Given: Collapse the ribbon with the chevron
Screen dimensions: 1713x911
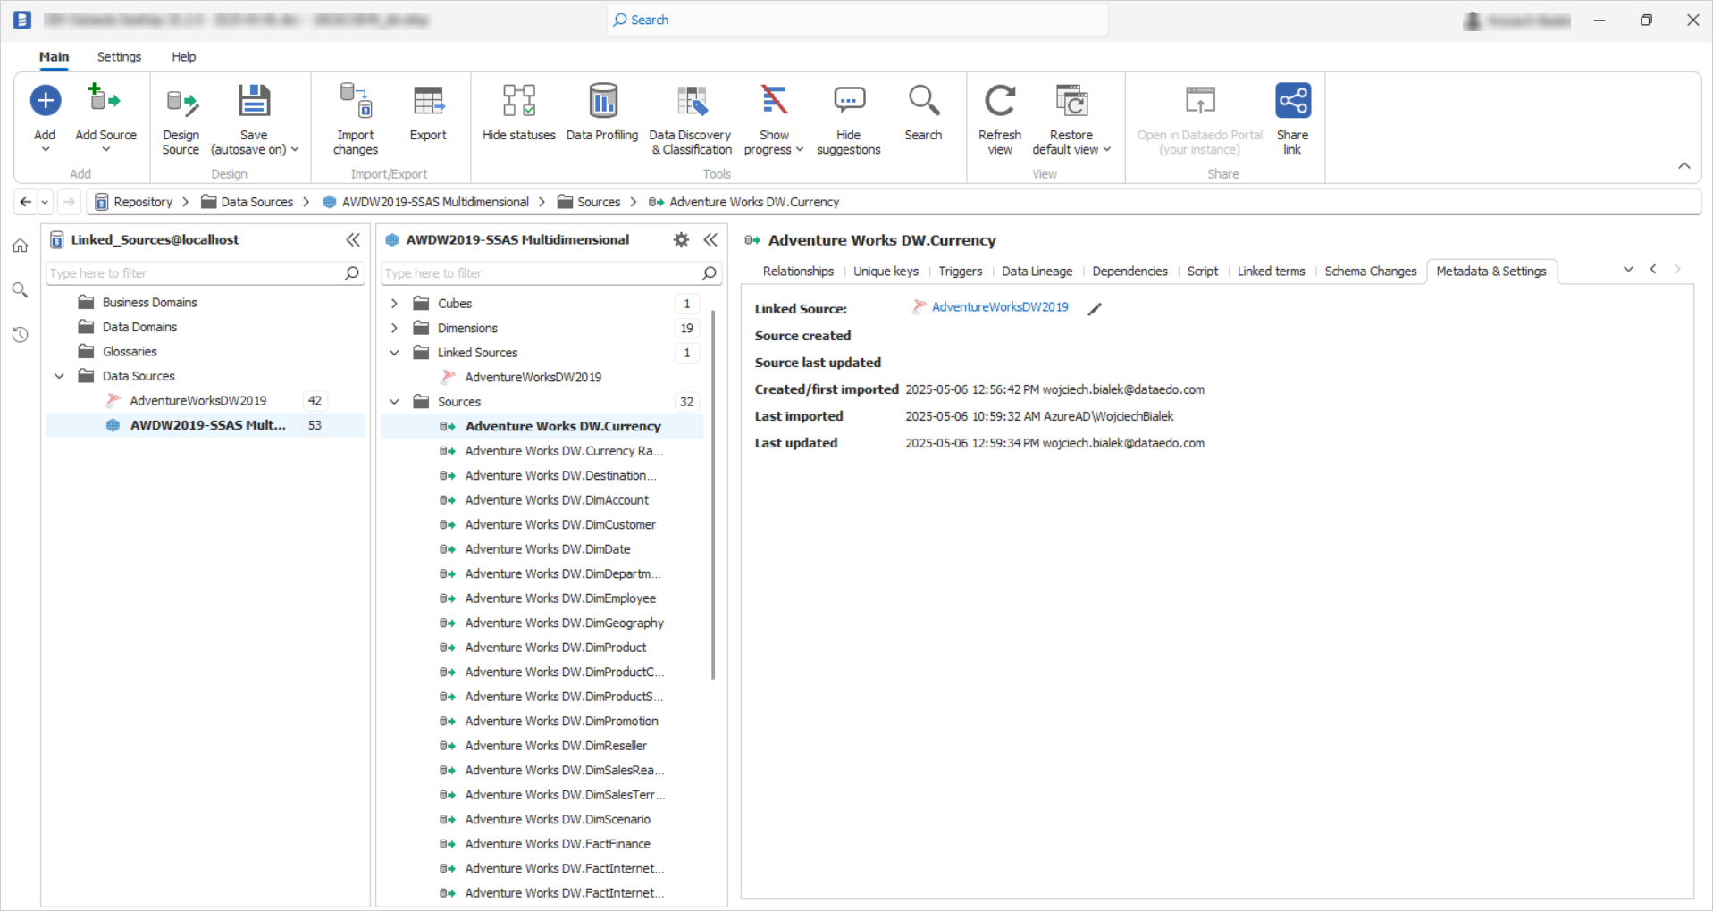Looking at the screenshot, I should 1684,165.
